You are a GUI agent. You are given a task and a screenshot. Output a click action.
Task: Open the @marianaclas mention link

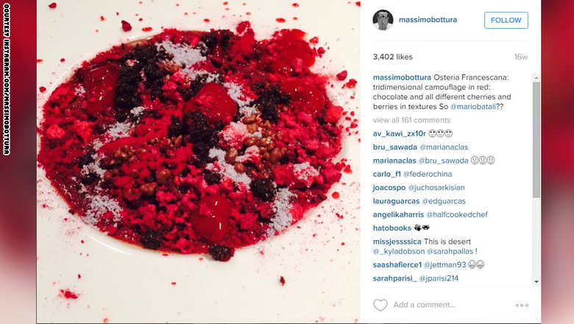click(444, 147)
